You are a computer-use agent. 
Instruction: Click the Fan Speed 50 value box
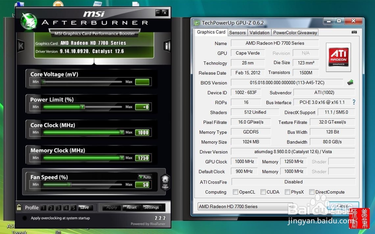click(x=142, y=185)
